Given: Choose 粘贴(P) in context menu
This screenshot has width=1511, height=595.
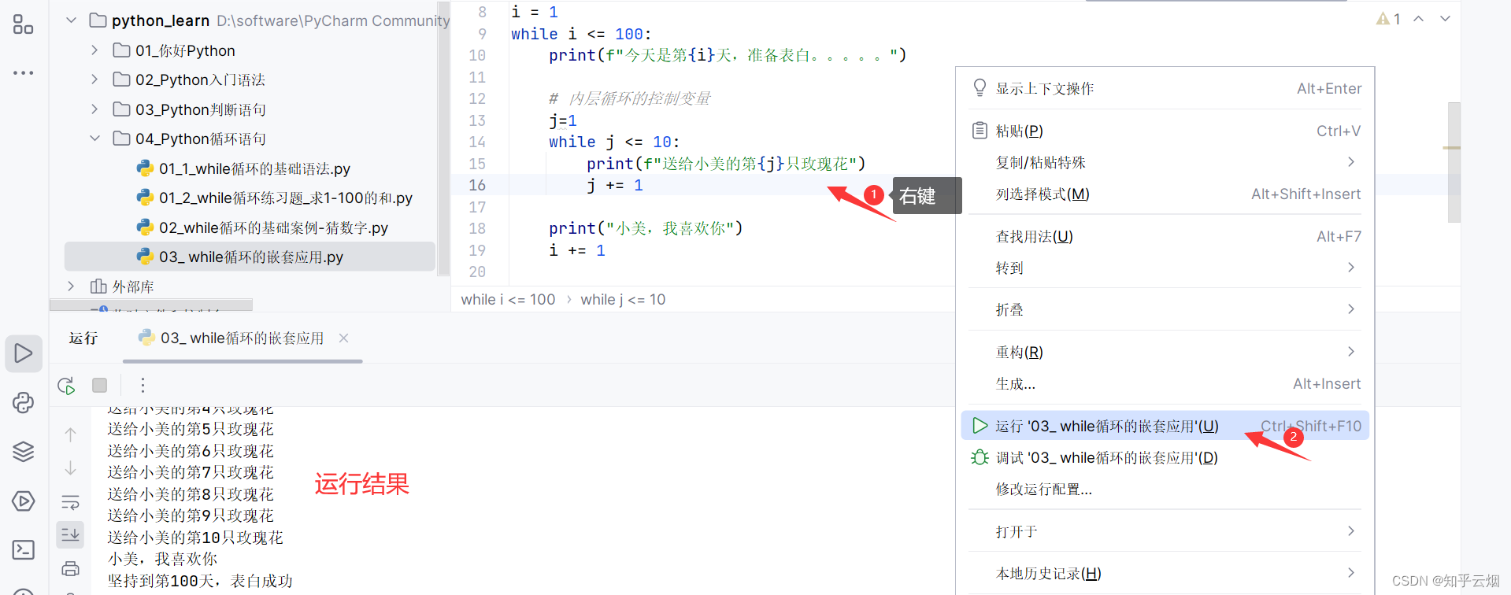Looking at the screenshot, I should tap(1165, 131).
